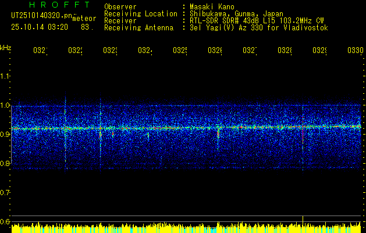The image size is (366, 233).
Task: Click the 0325 time marker
Action: tap(180, 51)
